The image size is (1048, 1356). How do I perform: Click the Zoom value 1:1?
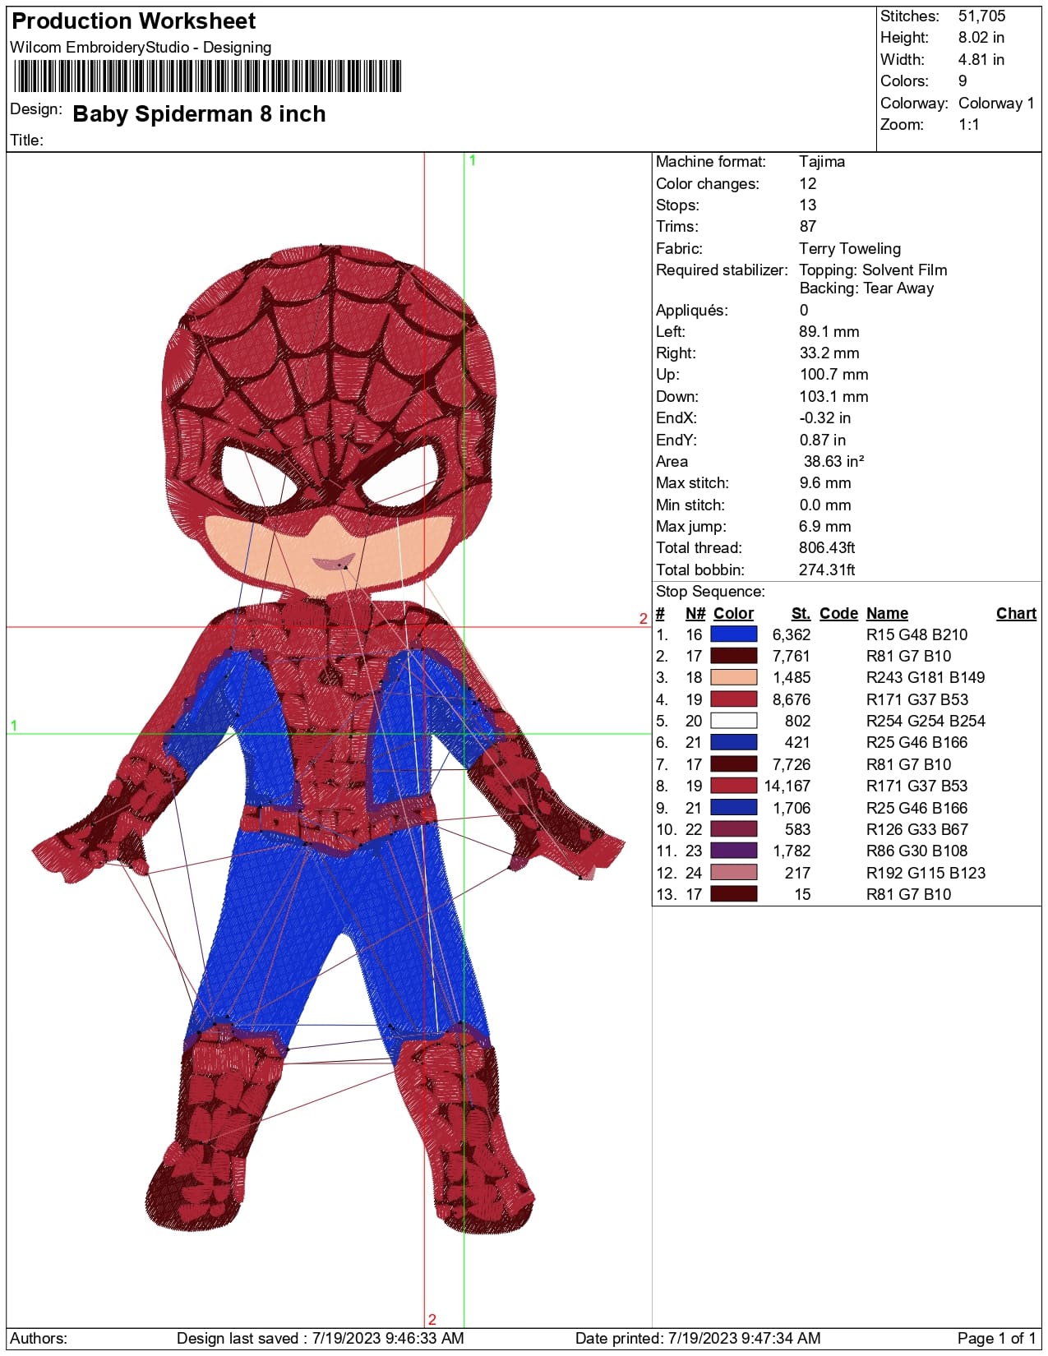pos(969,124)
